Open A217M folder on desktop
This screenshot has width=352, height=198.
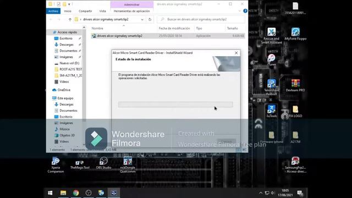[295, 137]
